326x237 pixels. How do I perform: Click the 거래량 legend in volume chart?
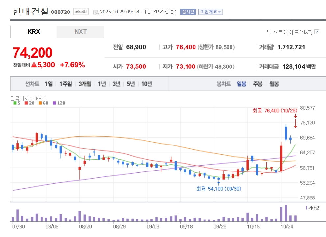(312, 208)
